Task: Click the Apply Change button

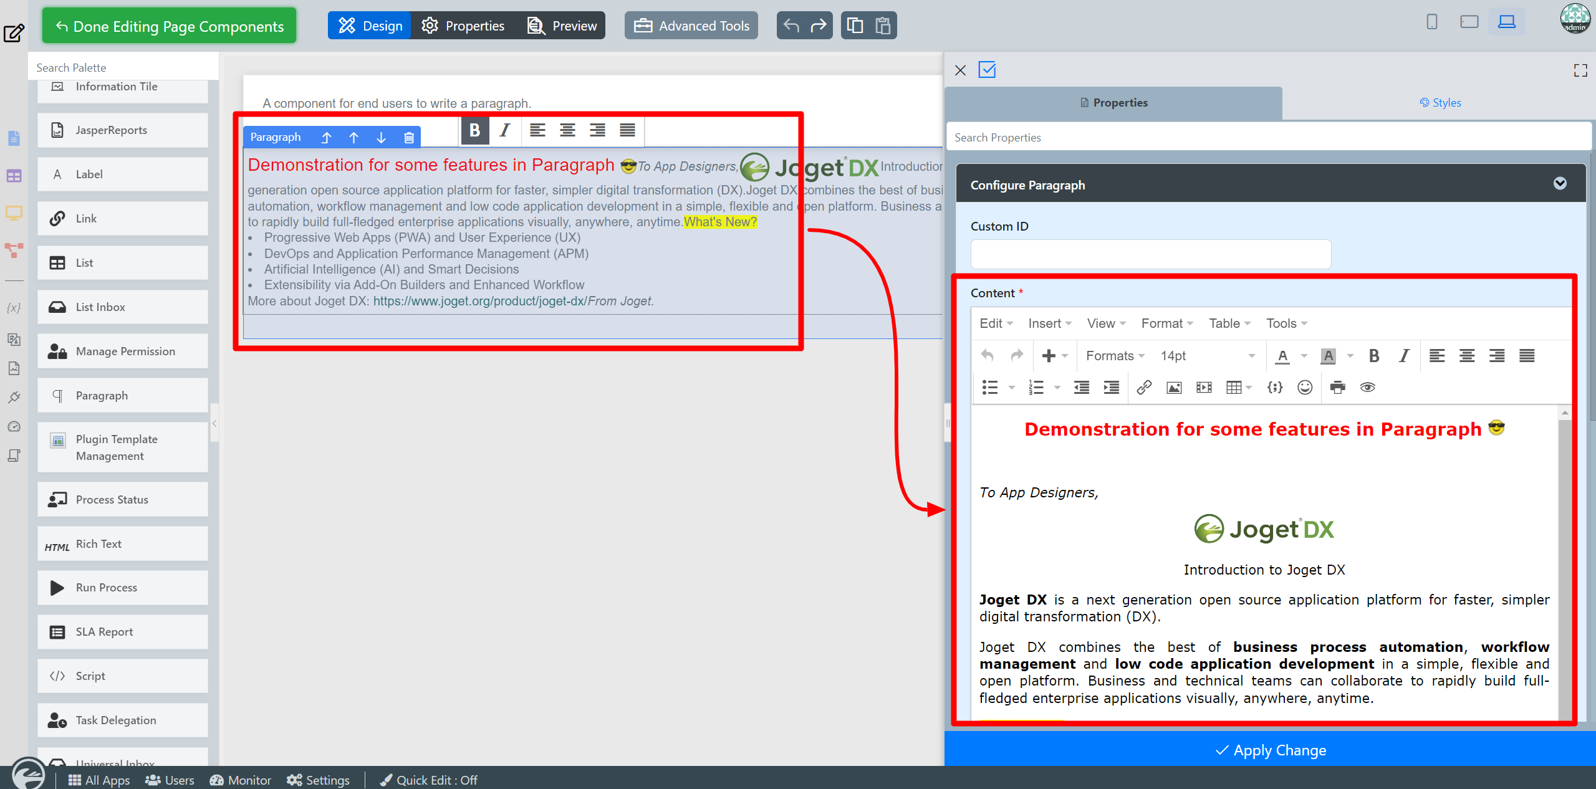Action: coord(1270,750)
